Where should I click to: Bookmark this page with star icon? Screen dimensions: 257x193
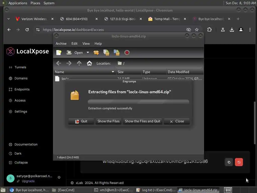pyautogui.click(x=197, y=30)
